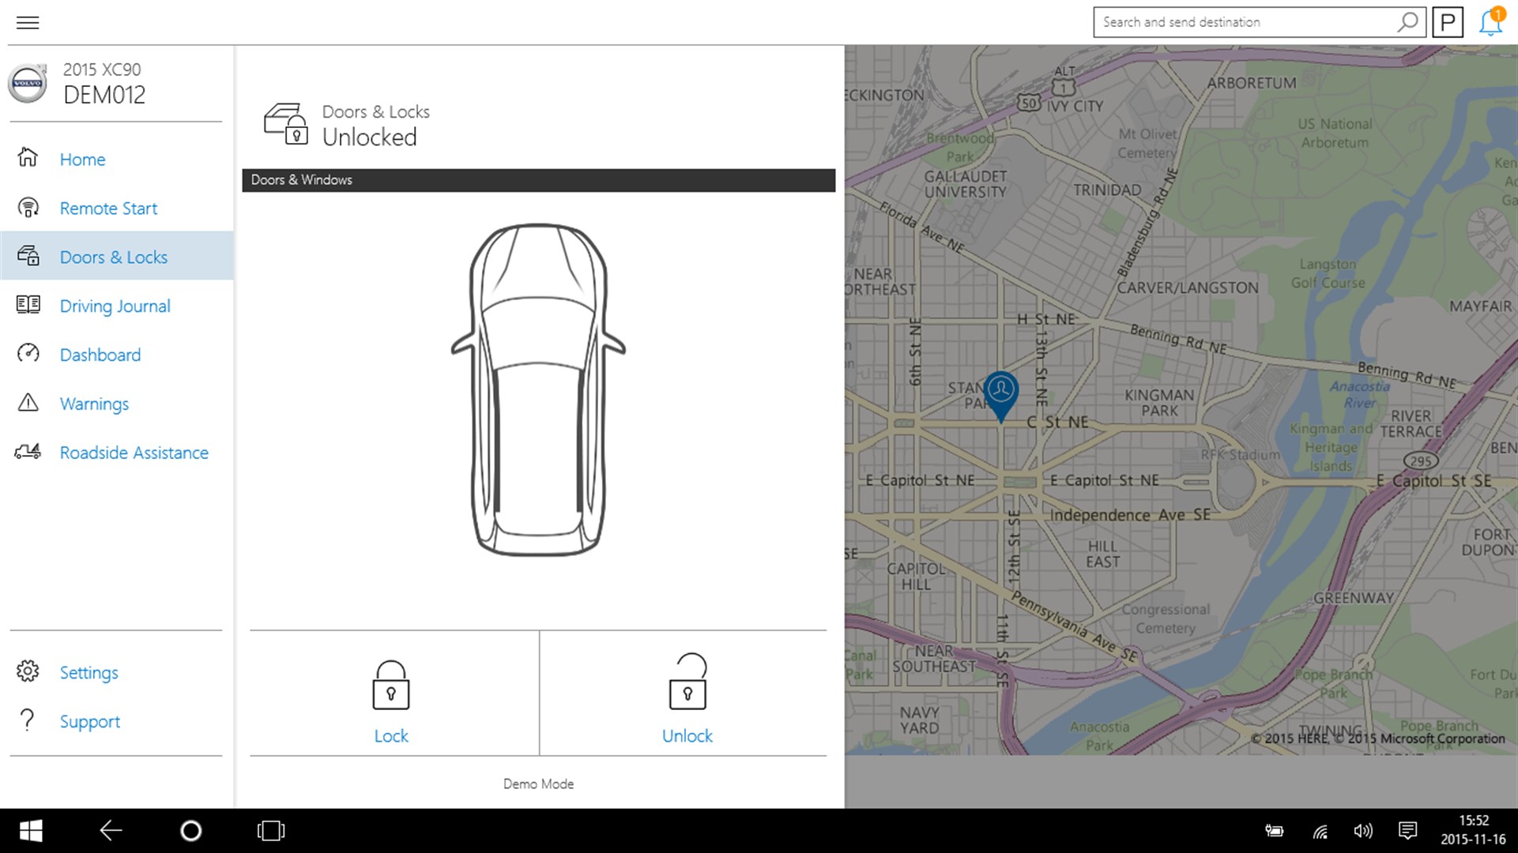Image resolution: width=1518 pixels, height=853 pixels.
Task: Click the open padlock Unlock icon
Action: 687,682
